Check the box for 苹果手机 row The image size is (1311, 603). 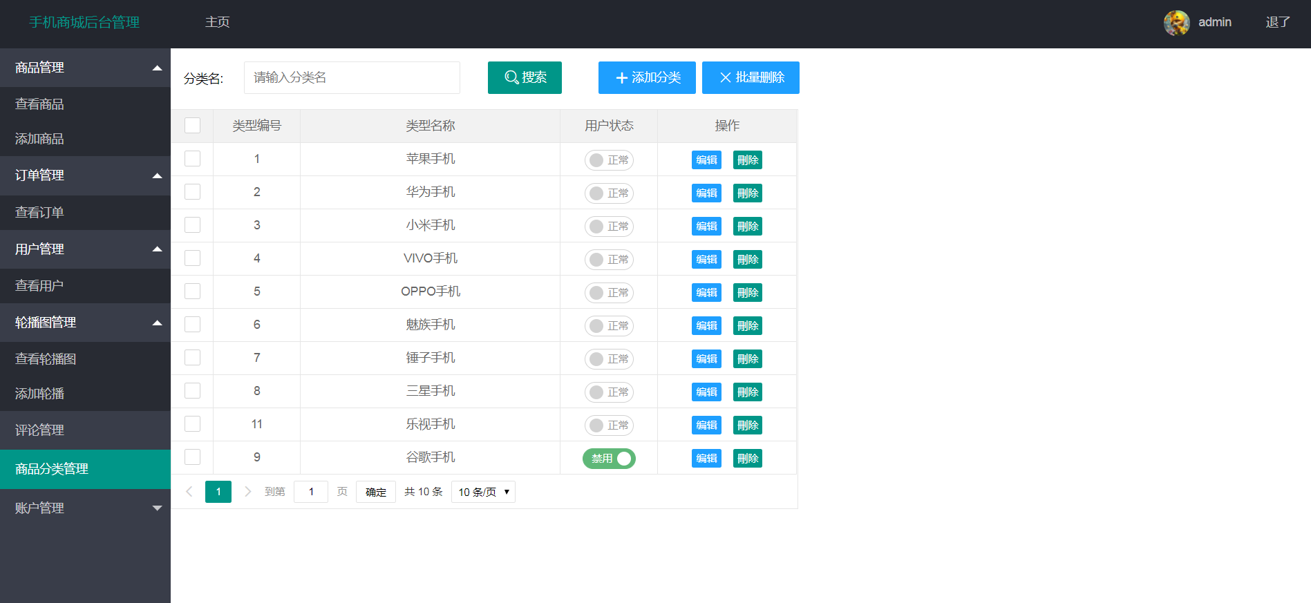[193, 159]
